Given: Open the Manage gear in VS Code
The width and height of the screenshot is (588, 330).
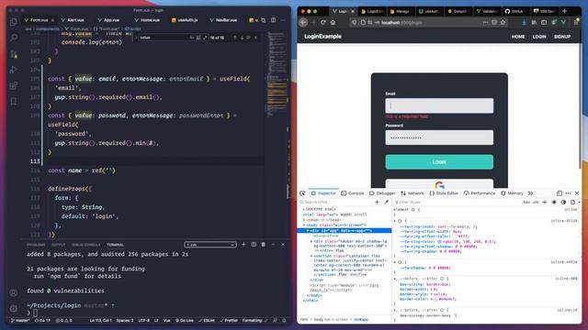Looking at the screenshot, I should (x=14, y=309).
